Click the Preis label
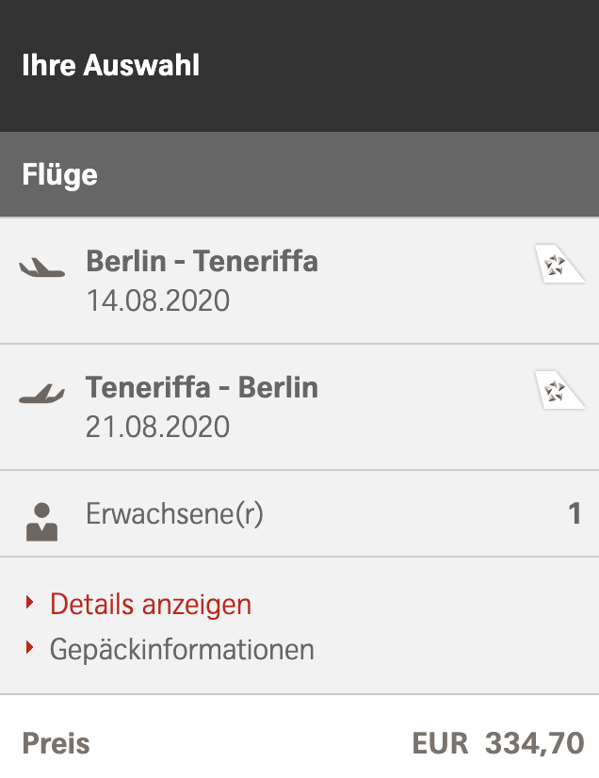Image resolution: width=599 pixels, height=778 pixels. click(57, 743)
